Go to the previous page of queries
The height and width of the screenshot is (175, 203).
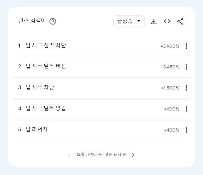[x=69, y=155]
